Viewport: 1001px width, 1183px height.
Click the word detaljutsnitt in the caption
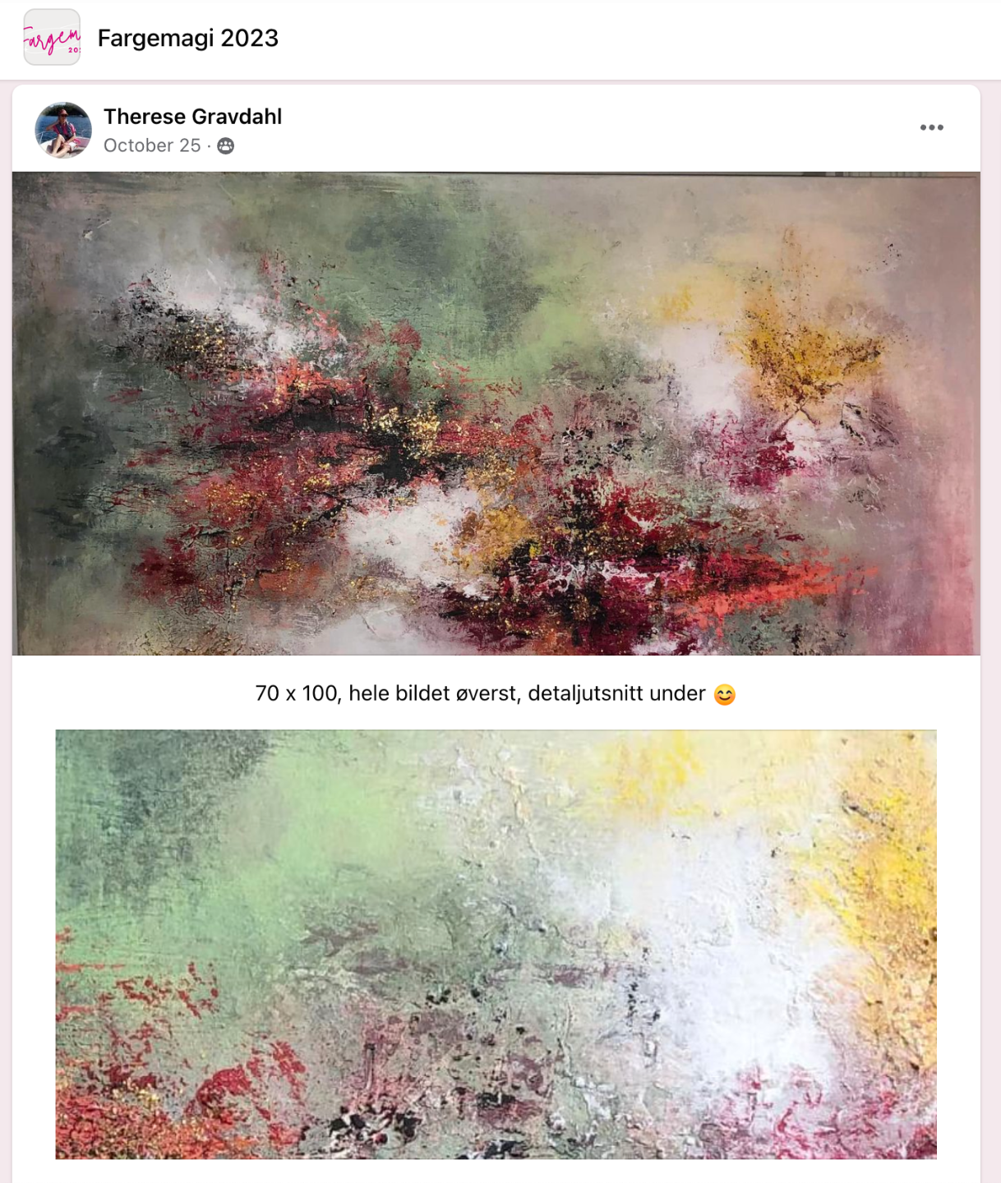[x=586, y=693]
